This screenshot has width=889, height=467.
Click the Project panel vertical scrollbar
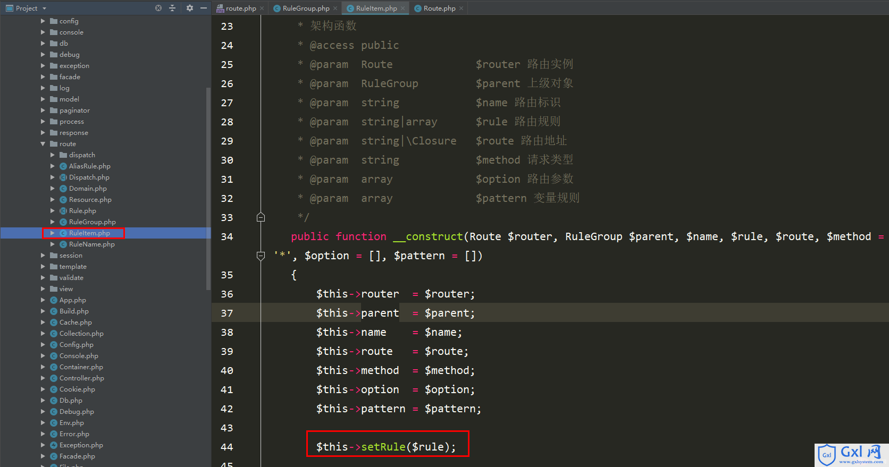coord(208,189)
